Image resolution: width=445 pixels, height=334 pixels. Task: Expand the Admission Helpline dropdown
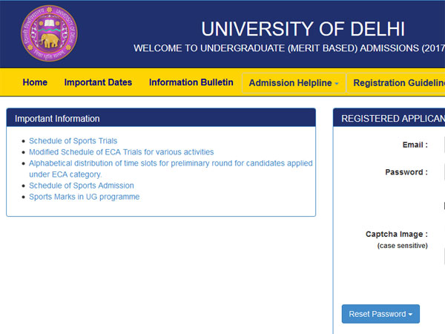tap(293, 83)
